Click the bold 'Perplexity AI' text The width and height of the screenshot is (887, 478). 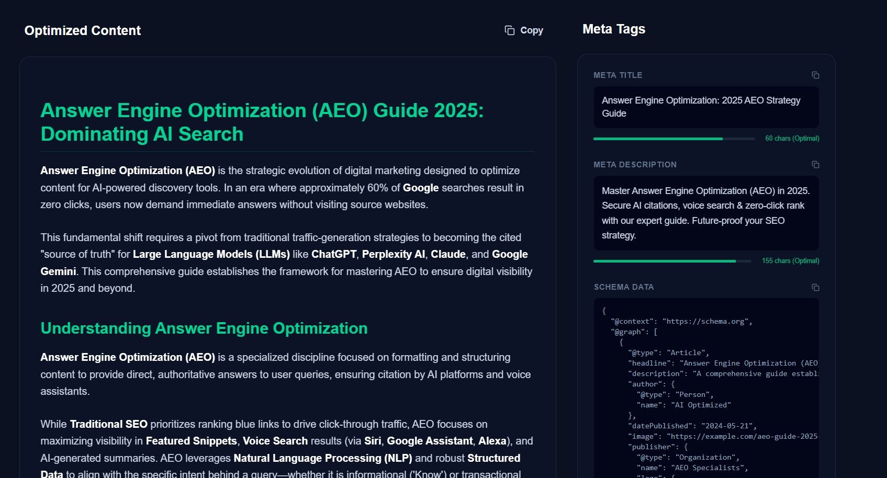pyautogui.click(x=394, y=254)
